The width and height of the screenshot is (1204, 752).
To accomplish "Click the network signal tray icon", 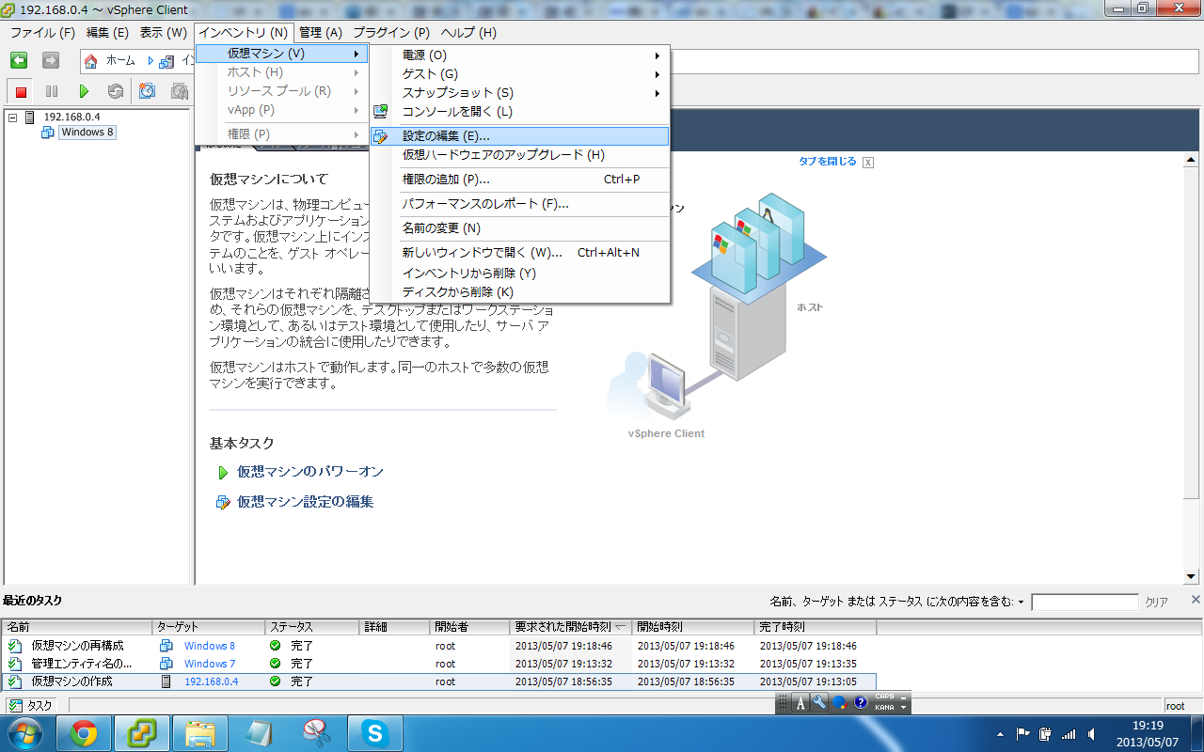I will (x=1068, y=734).
